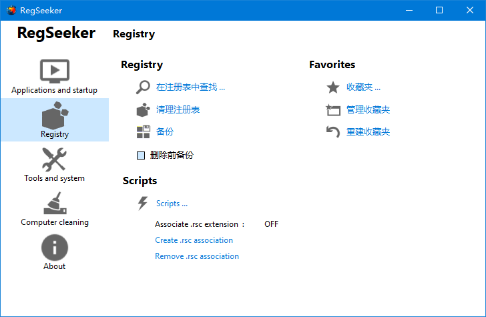
Task: Select the Registry cube icon in sidebar
Action: [55, 115]
